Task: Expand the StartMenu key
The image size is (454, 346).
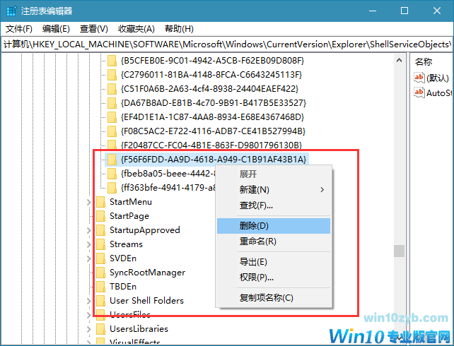Action: point(89,202)
